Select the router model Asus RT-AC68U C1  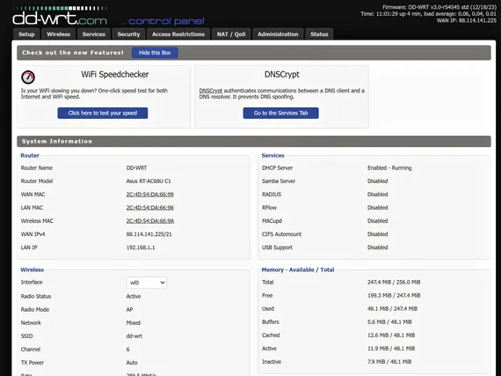pyautogui.click(x=149, y=181)
